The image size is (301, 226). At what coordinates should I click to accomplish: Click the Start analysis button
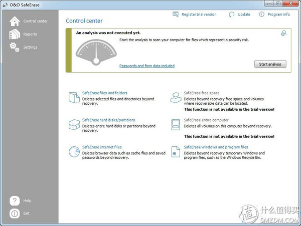[270, 64]
